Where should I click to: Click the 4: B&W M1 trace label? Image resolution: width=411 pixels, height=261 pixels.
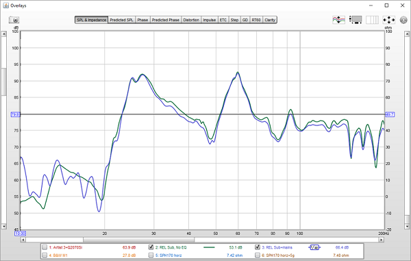click(x=58, y=256)
